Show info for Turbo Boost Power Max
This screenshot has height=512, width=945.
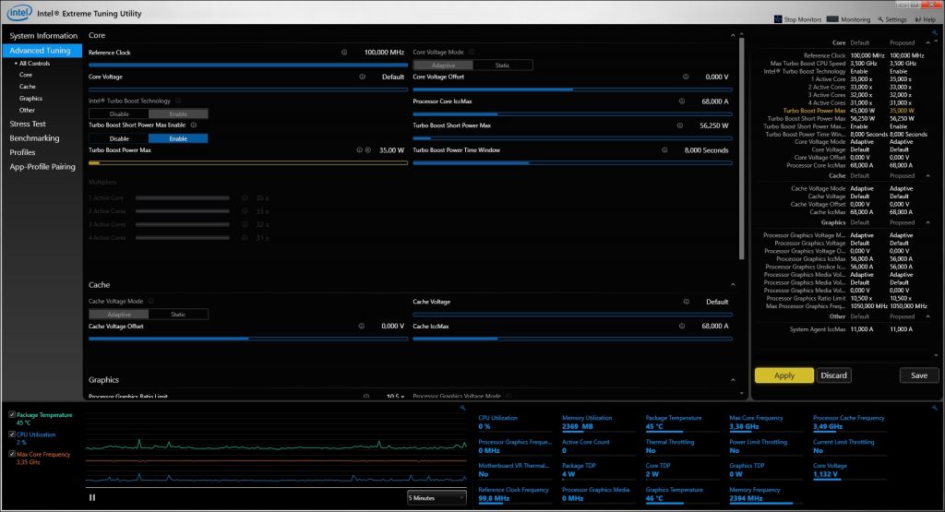[360, 150]
